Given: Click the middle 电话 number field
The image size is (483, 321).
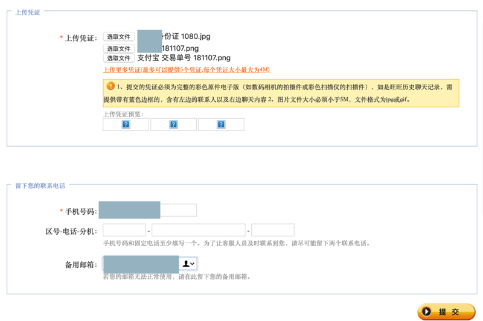Looking at the screenshot, I should 198,230.
